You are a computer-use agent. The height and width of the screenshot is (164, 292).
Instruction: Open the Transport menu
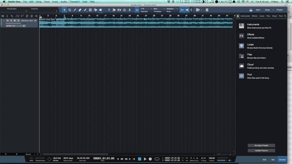(x=74, y=2)
